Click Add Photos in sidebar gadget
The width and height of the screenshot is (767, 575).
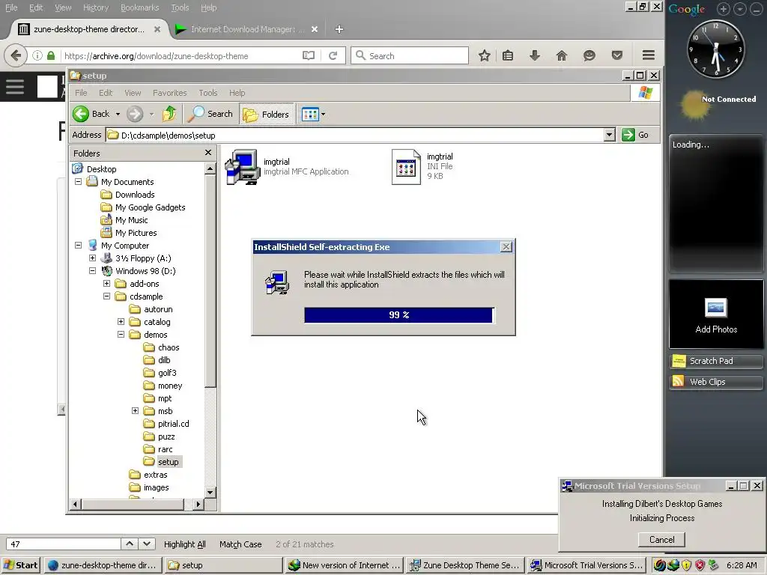click(716, 315)
